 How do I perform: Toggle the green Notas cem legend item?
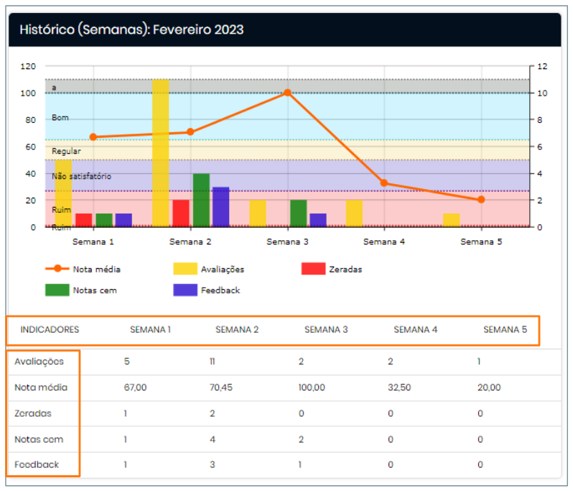(57, 290)
